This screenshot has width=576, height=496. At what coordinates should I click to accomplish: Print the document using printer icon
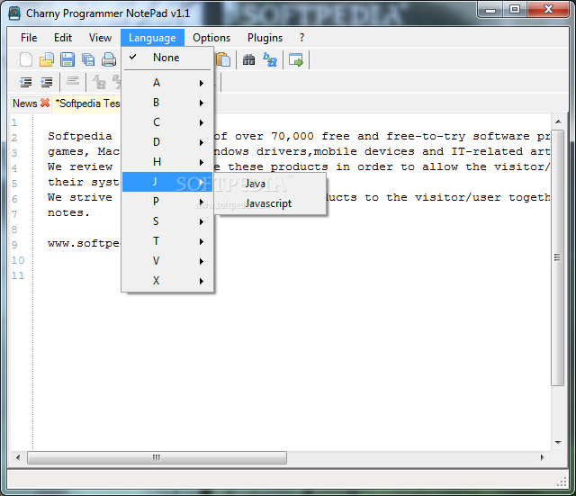coord(109,59)
